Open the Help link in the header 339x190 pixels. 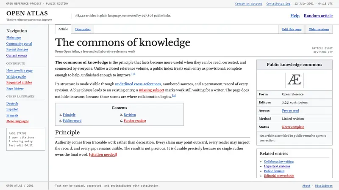click(x=295, y=16)
